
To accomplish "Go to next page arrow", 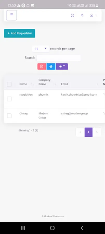I will (97, 132).
